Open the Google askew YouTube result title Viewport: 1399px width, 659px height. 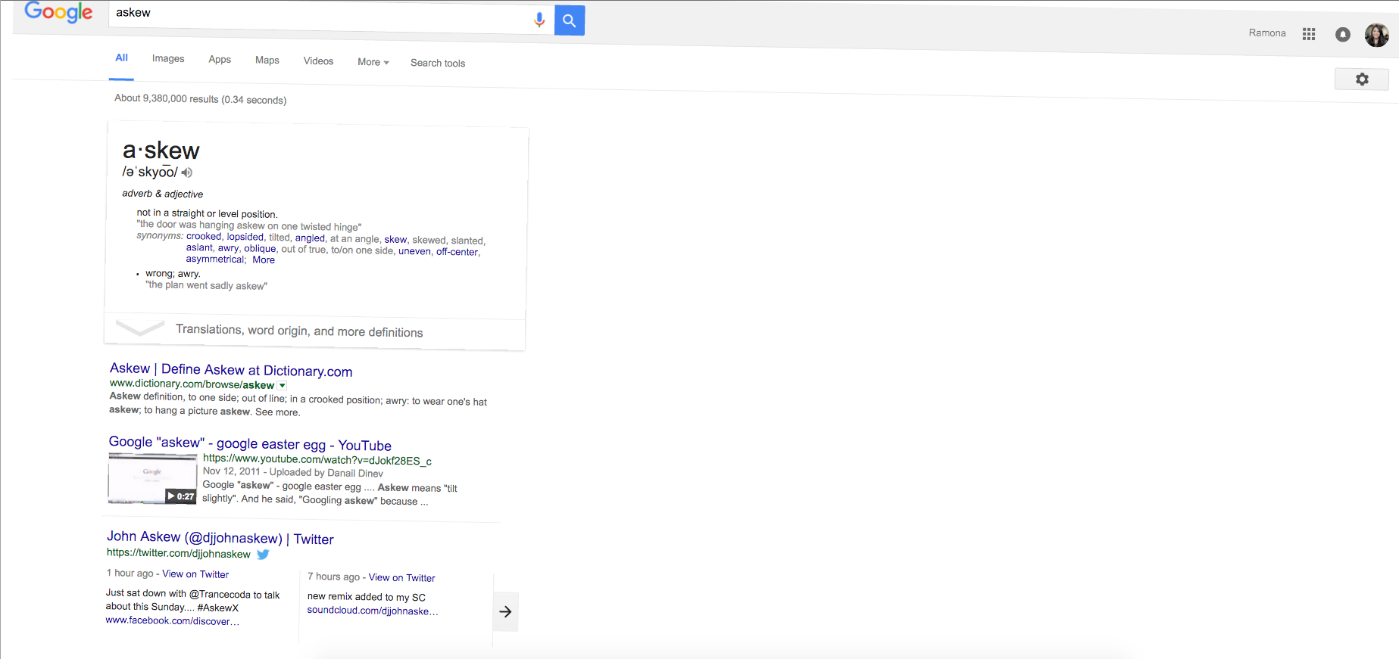[x=250, y=443]
